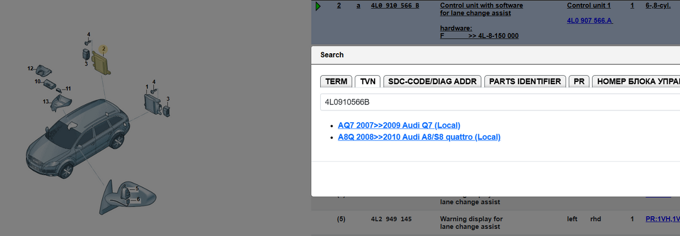Open the PARTS IDENTIFIER tab
The height and width of the screenshot is (236, 680).
point(525,81)
